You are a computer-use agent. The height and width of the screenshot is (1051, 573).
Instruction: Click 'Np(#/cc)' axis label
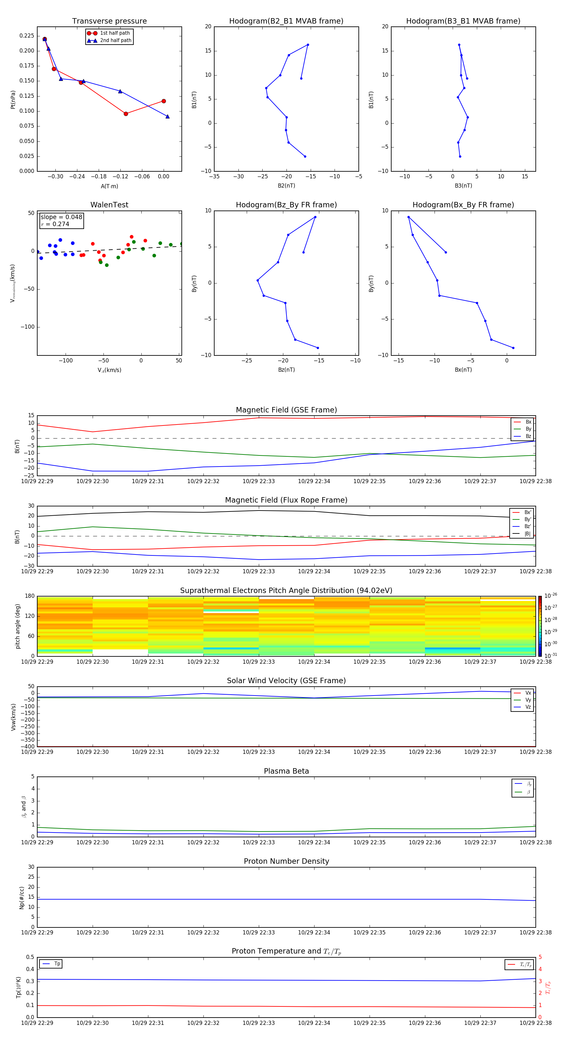[22, 897]
